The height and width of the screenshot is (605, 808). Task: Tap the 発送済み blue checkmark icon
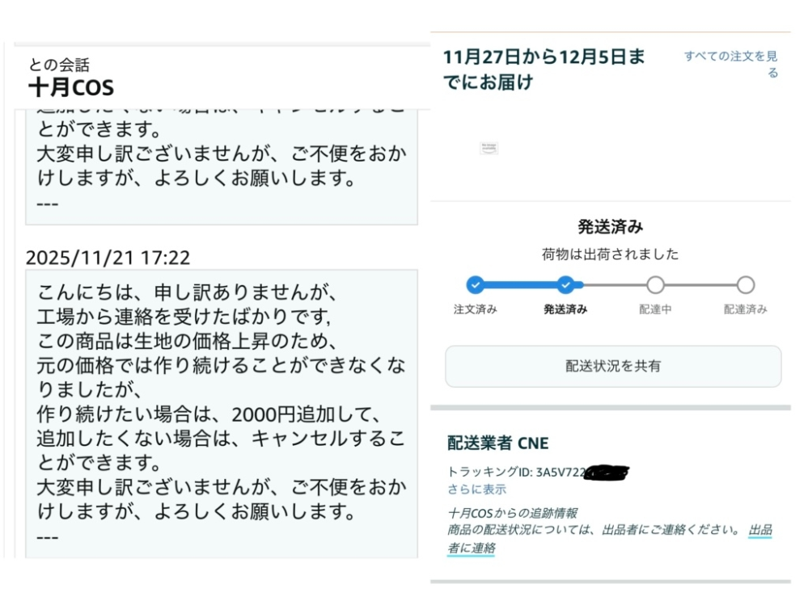[x=565, y=284]
